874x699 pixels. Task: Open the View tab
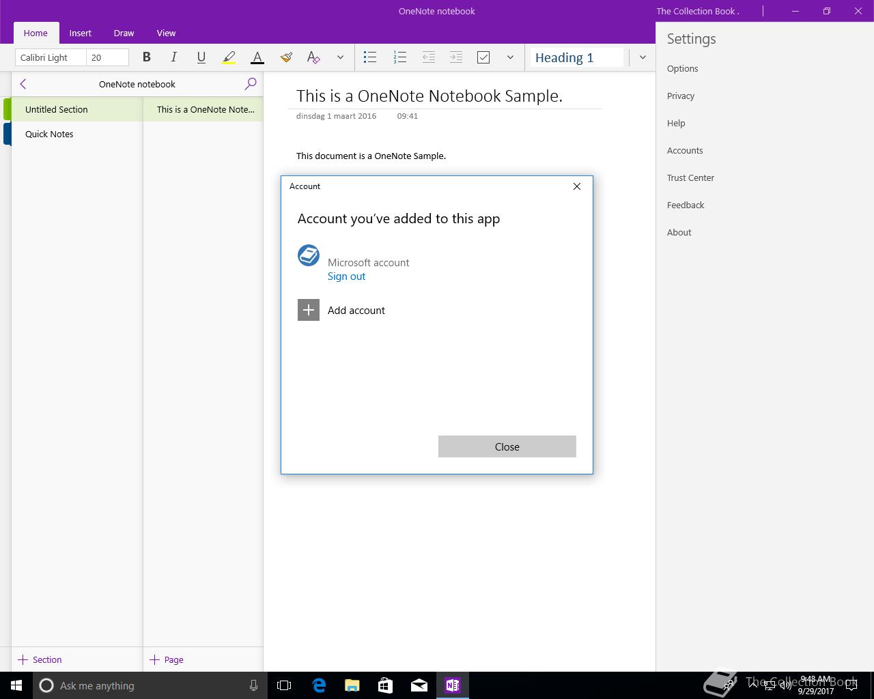166,33
